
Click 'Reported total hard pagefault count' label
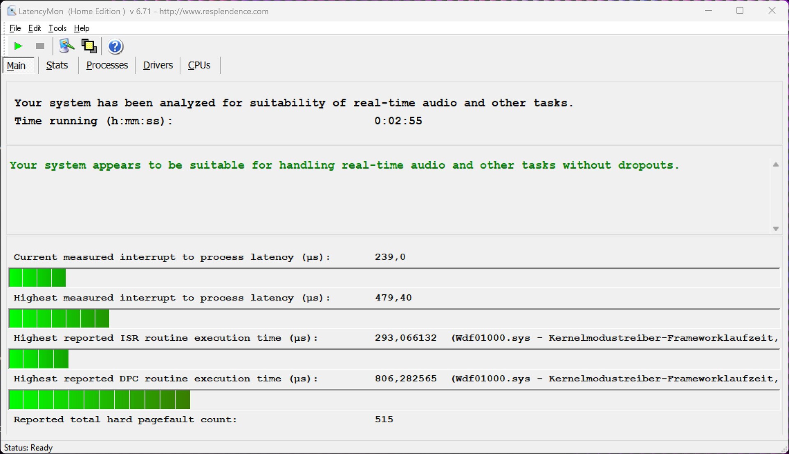125,420
